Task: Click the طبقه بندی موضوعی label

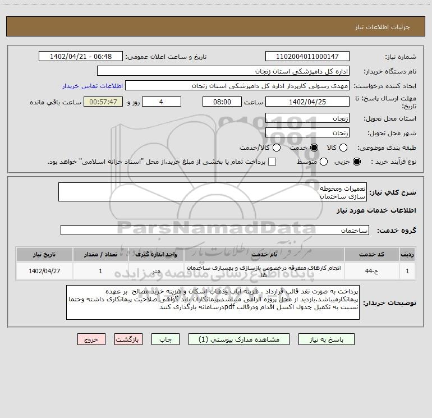Action: pos(387,148)
